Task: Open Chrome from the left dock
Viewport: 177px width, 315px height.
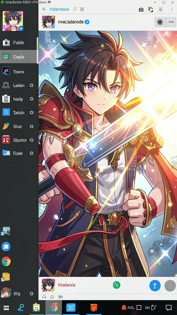Action: [6, 261]
